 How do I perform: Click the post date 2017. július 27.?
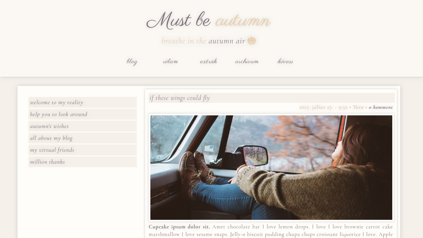coord(316,107)
